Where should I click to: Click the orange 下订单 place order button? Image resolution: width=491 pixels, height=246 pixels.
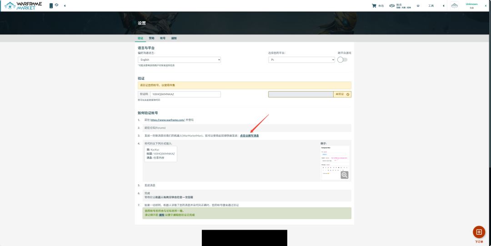[479, 232]
